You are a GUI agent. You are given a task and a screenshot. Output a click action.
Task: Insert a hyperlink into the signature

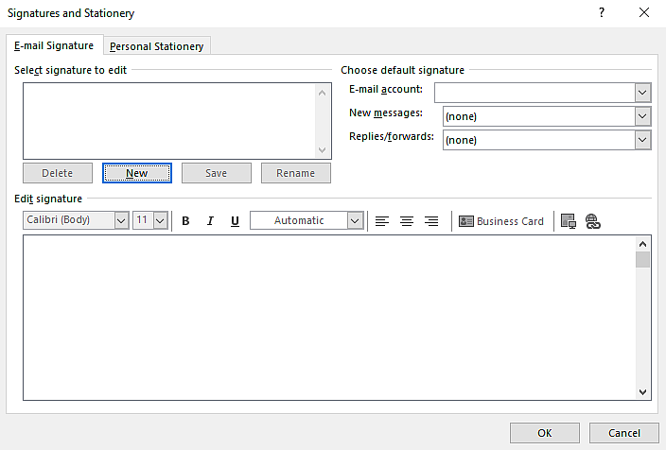coord(593,221)
